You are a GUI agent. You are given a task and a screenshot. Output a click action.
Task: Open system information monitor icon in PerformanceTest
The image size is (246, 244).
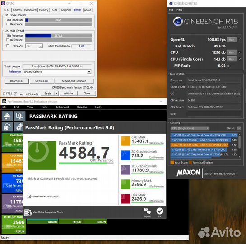point(19,116)
